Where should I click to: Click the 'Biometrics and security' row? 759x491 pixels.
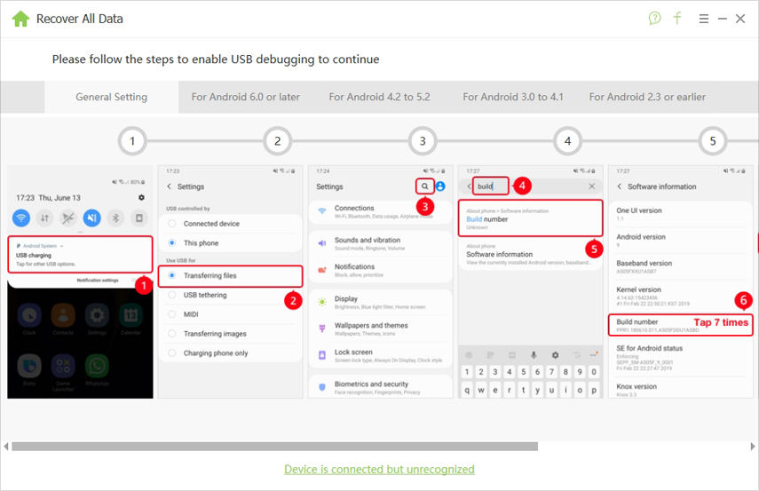381,387
